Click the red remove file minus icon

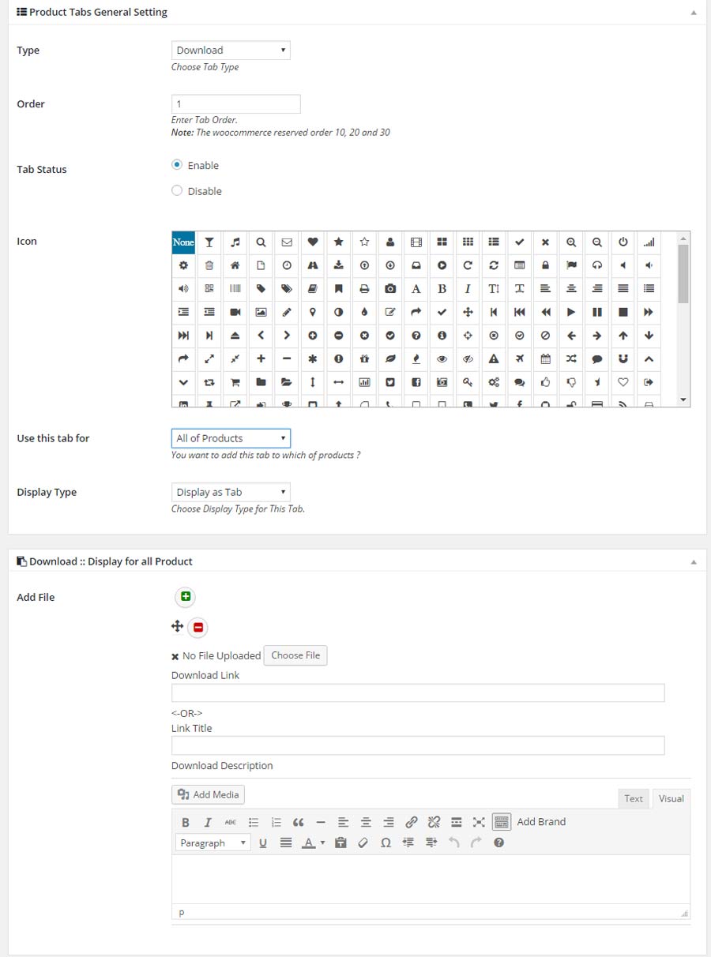(x=198, y=627)
